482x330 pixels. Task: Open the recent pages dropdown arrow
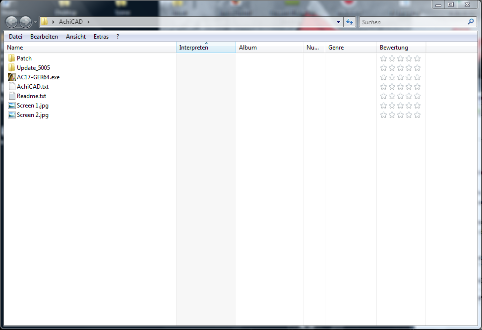click(x=35, y=22)
